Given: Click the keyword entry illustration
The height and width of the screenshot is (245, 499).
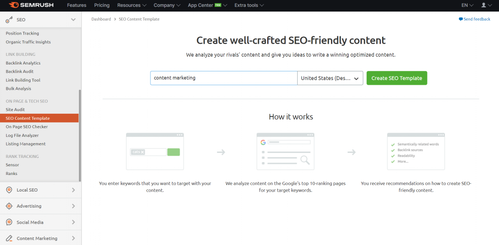Looking at the screenshot, I should click(155, 152).
